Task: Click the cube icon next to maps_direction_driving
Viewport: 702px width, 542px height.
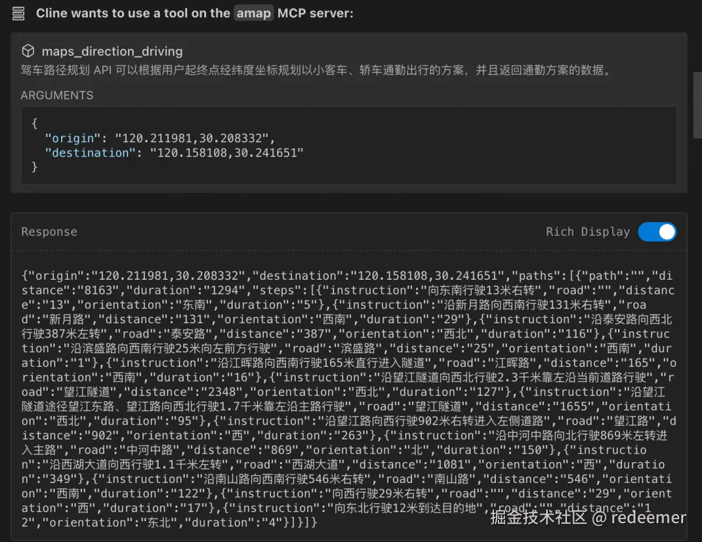Action: click(28, 51)
